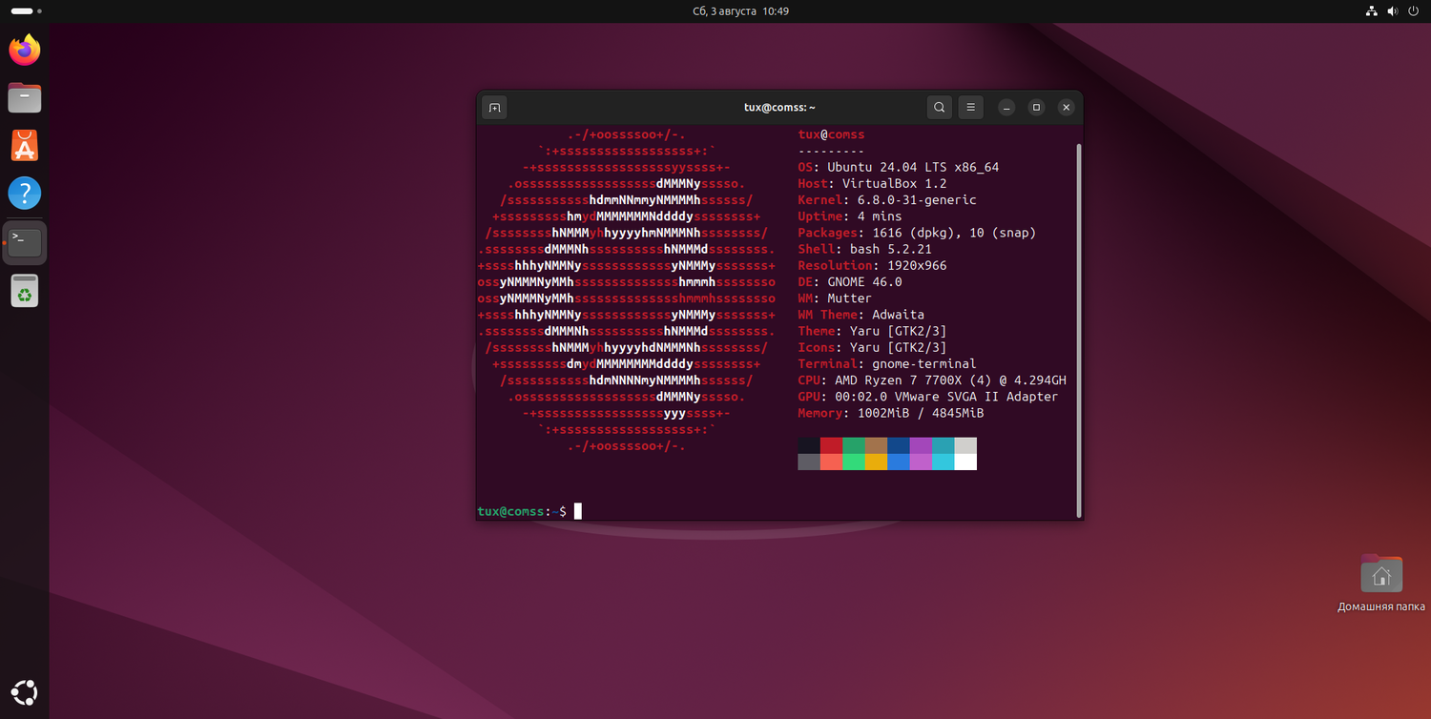Open the Help icon in the dock
This screenshot has height=719, width=1431.
coord(25,194)
